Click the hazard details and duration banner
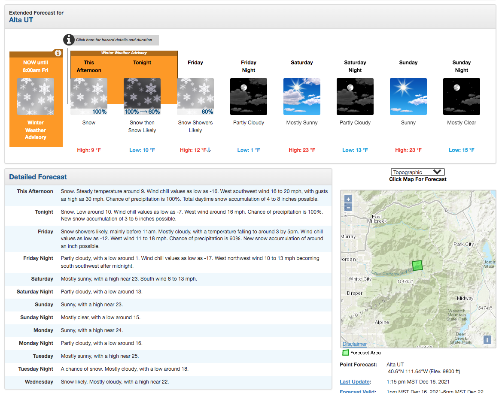This screenshot has width=499, height=393. click(114, 40)
